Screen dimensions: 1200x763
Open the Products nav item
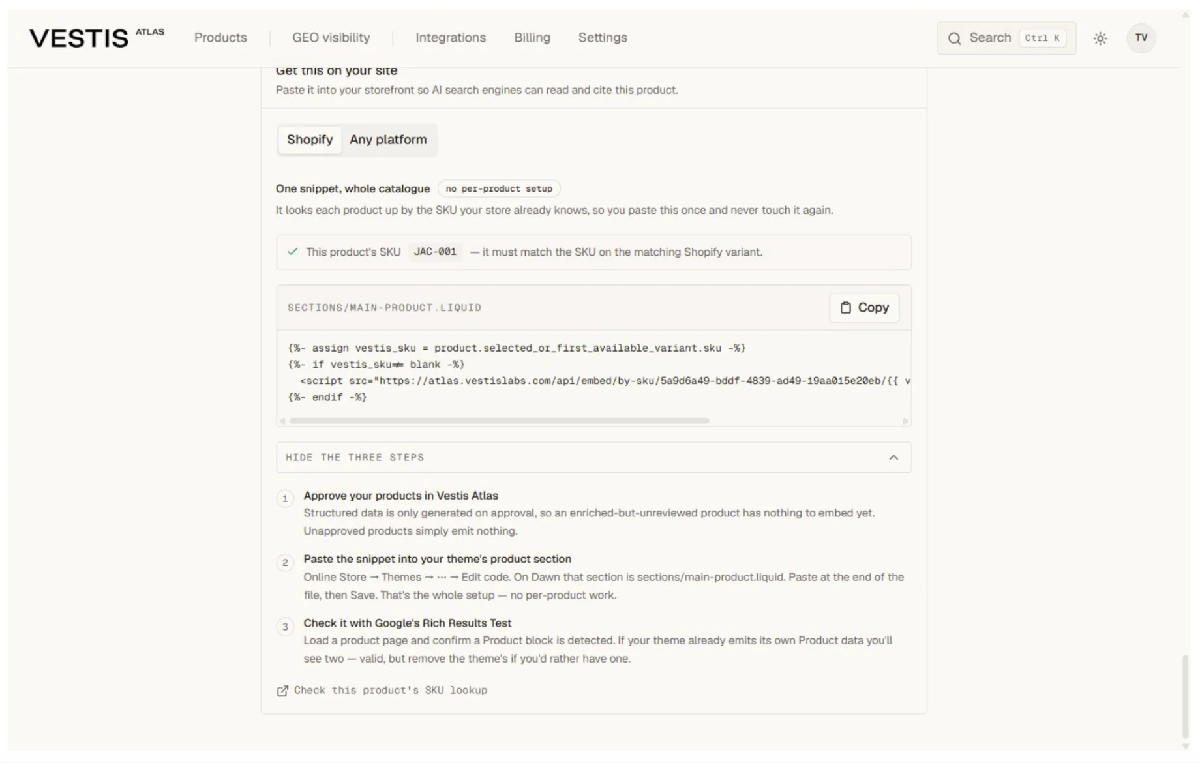click(220, 38)
